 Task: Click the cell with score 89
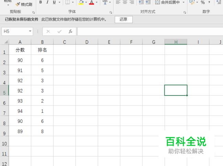tap(20, 131)
